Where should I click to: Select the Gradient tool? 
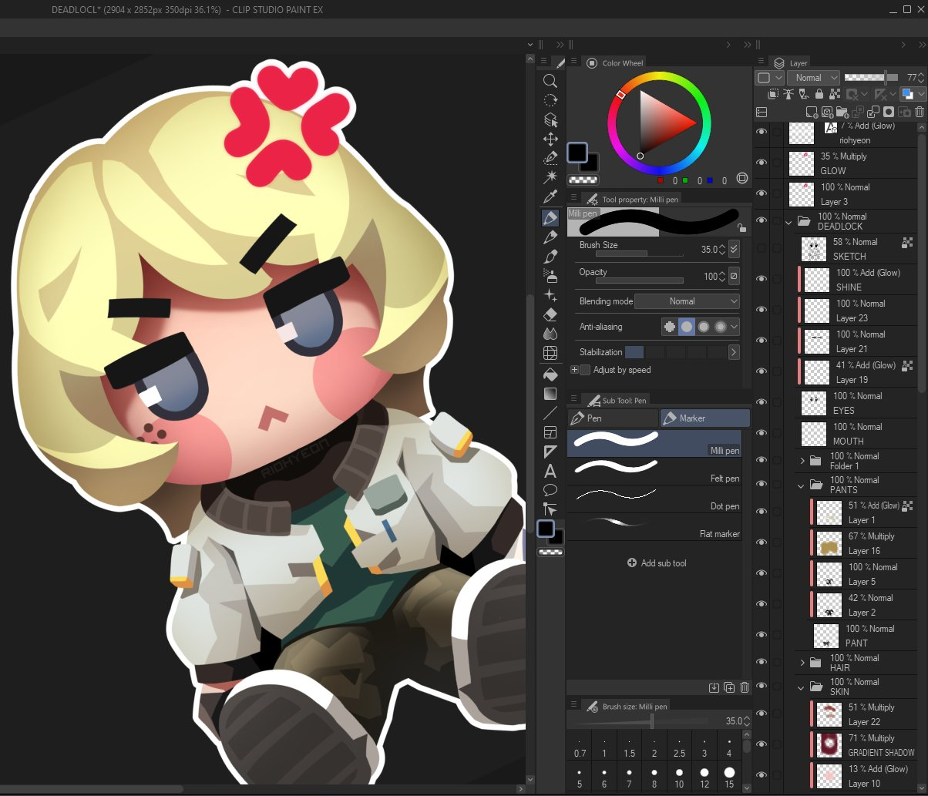tap(550, 394)
